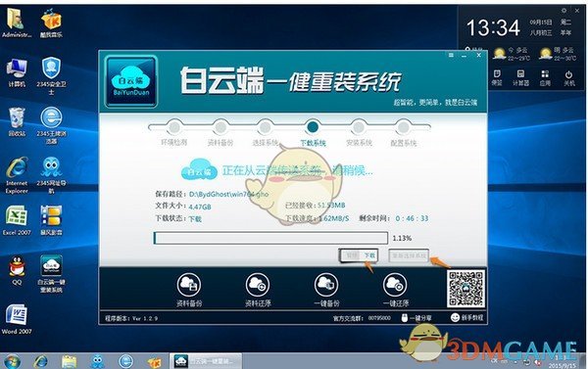588x369 pixels.
Task: Click the QR code image
Action: click(465, 289)
